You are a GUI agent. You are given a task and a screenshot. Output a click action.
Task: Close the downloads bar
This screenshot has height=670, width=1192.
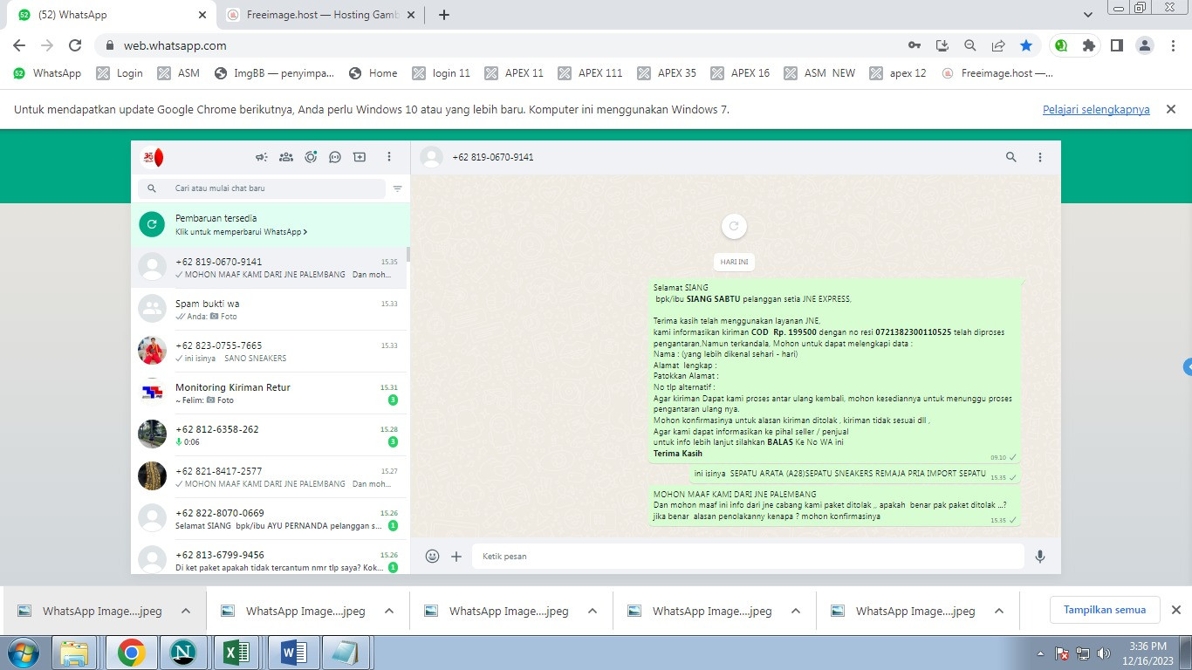click(x=1175, y=610)
